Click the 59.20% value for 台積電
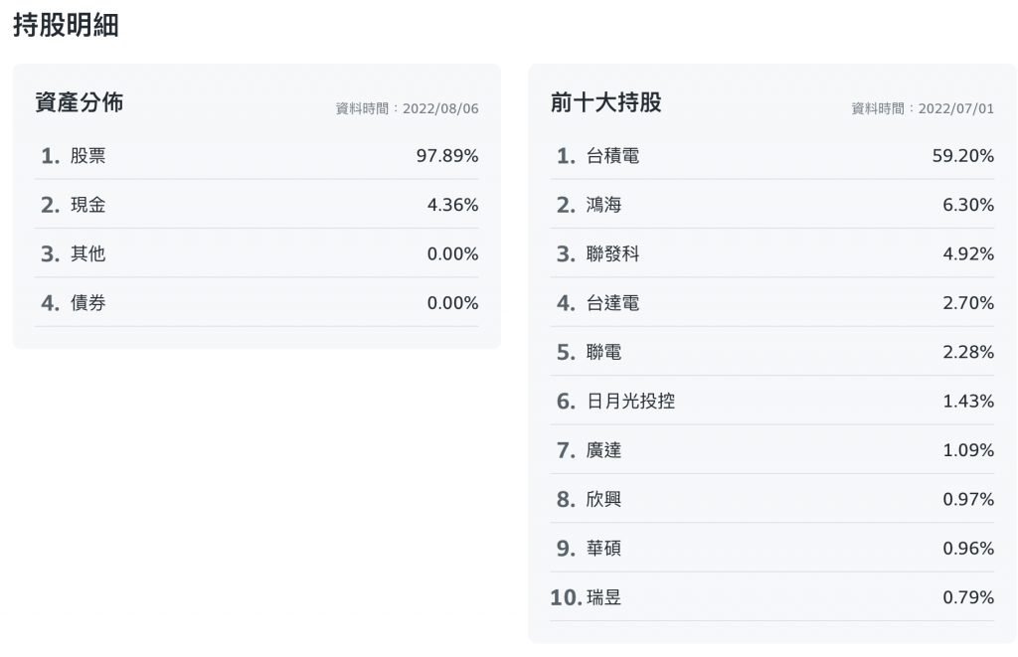The image size is (1018, 657). click(962, 156)
